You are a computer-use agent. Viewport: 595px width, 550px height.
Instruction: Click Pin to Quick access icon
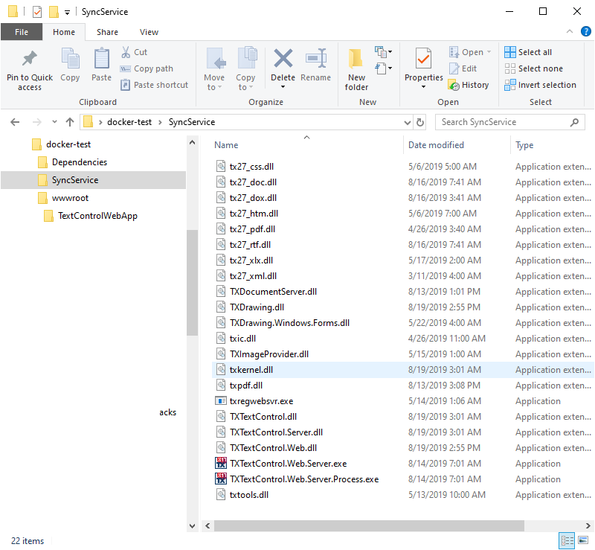(30, 59)
